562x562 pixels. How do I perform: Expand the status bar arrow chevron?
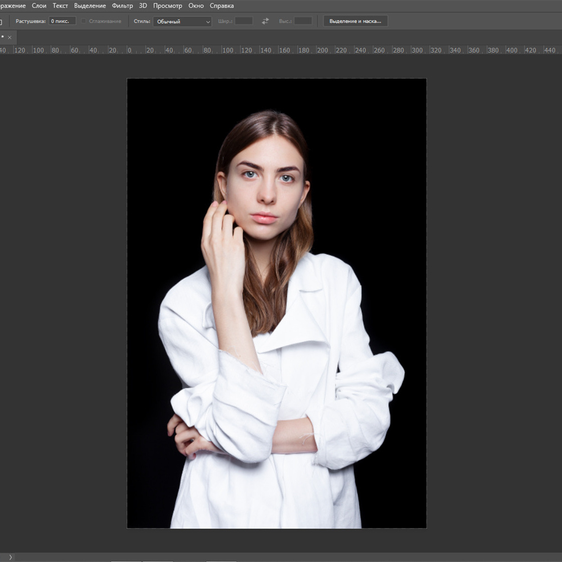pyautogui.click(x=10, y=557)
